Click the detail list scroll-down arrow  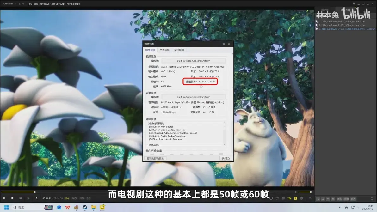point(225,144)
